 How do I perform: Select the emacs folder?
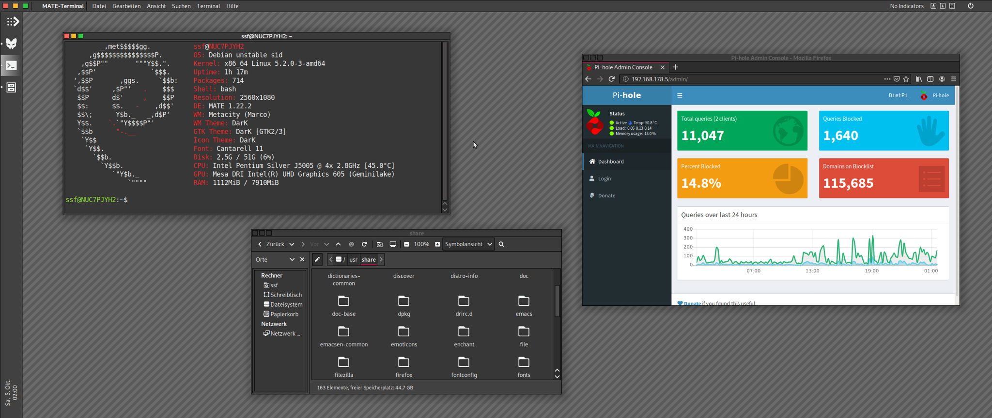pyautogui.click(x=524, y=306)
